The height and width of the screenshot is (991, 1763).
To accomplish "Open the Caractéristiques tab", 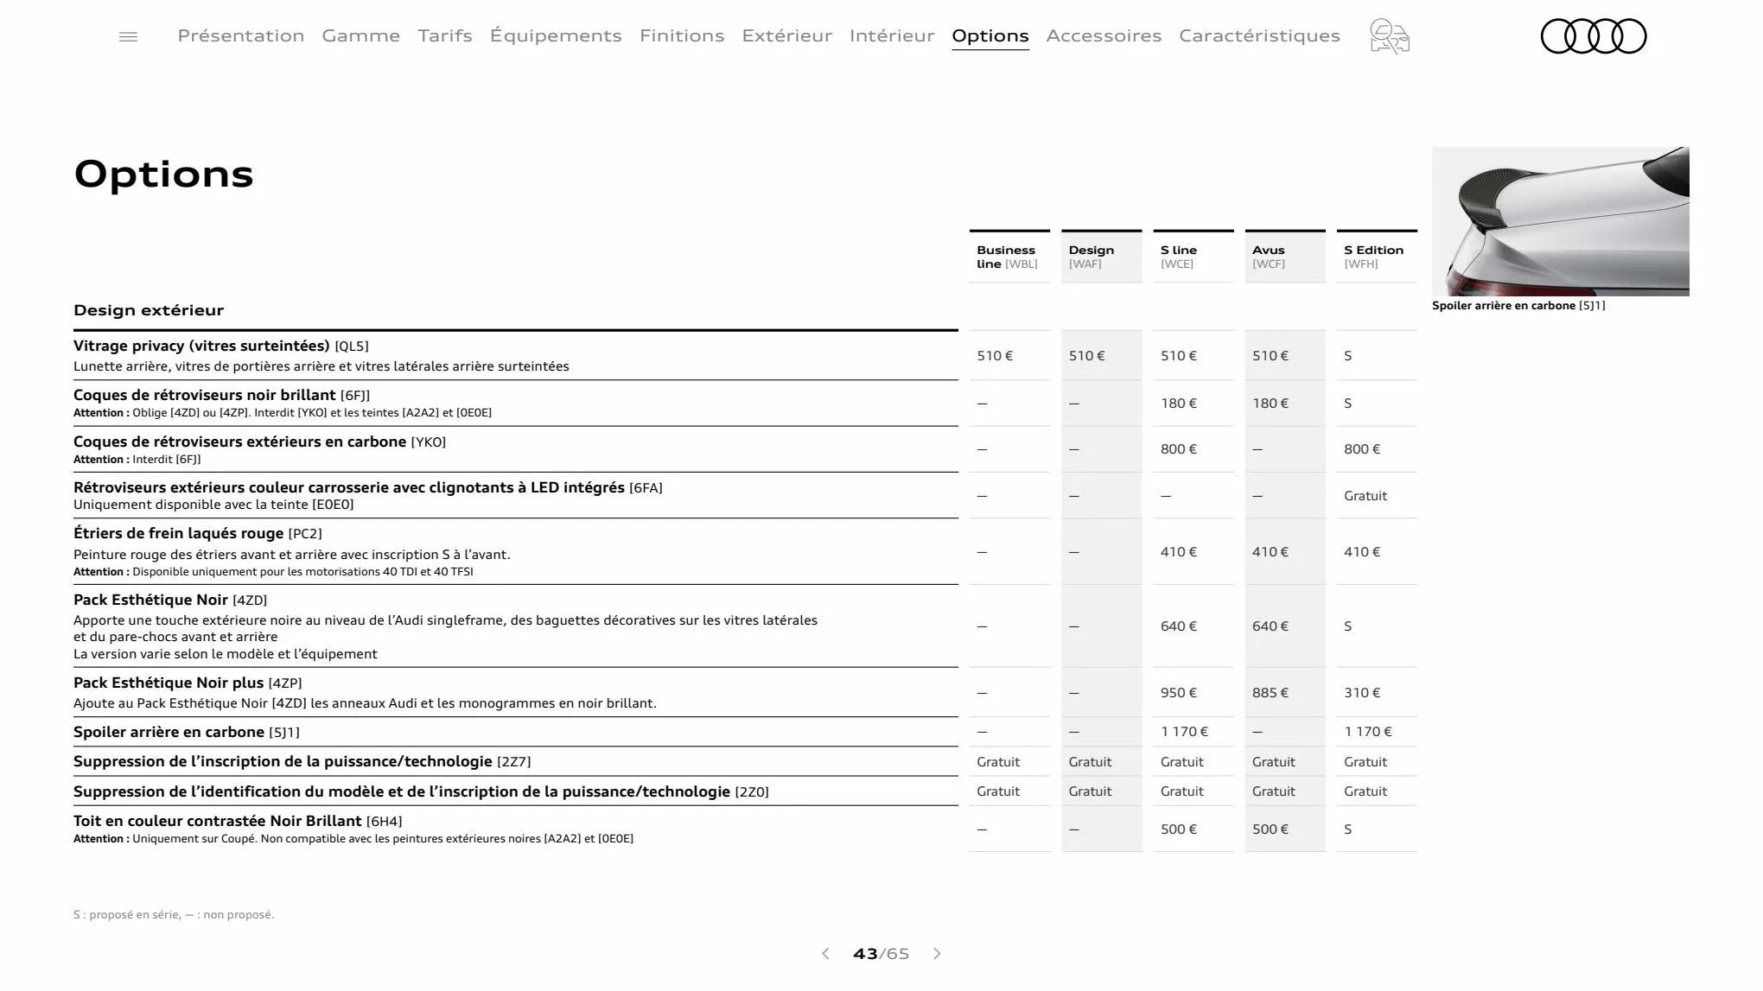I will [1259, 35].
